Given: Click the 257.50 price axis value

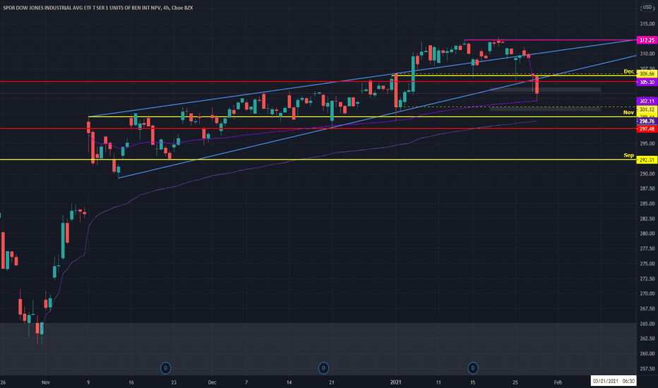Looking at the screenshot, I should pyautogui.click(x=647, y=369).
